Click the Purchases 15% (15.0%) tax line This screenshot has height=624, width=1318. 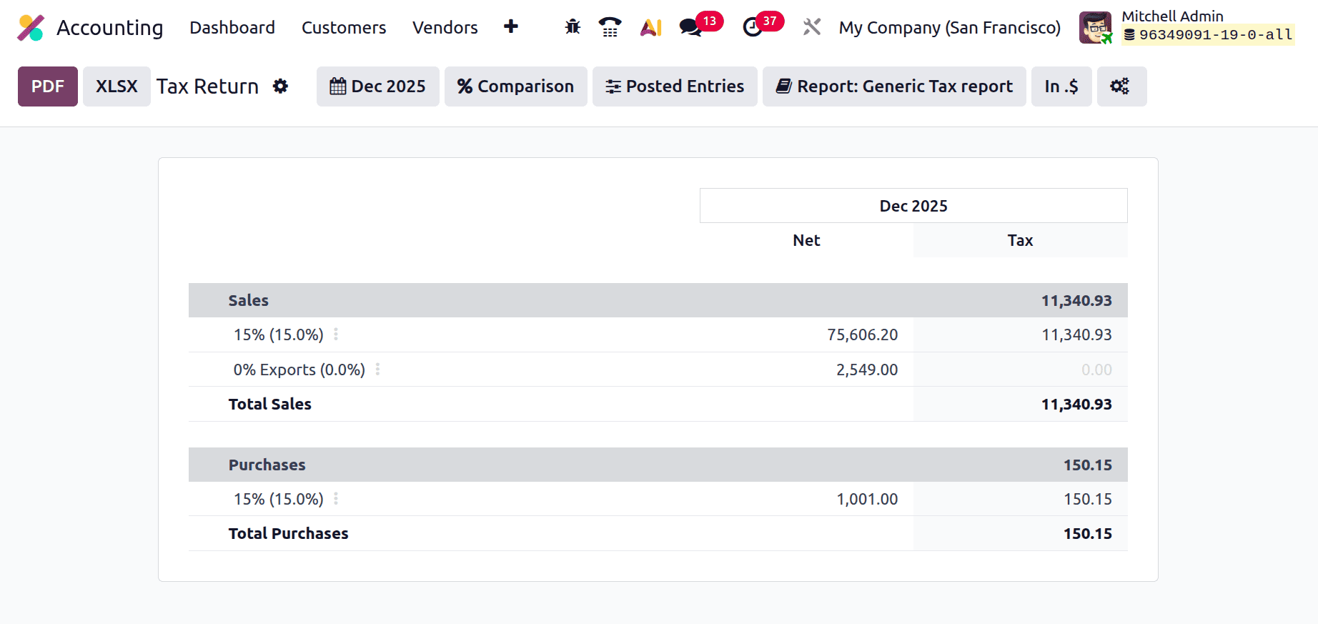[x=279, y=499]
